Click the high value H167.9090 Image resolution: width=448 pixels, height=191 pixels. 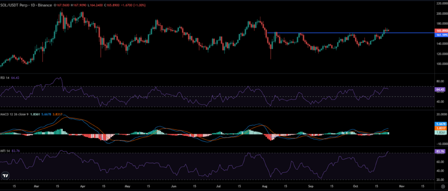tap(79, 5)
